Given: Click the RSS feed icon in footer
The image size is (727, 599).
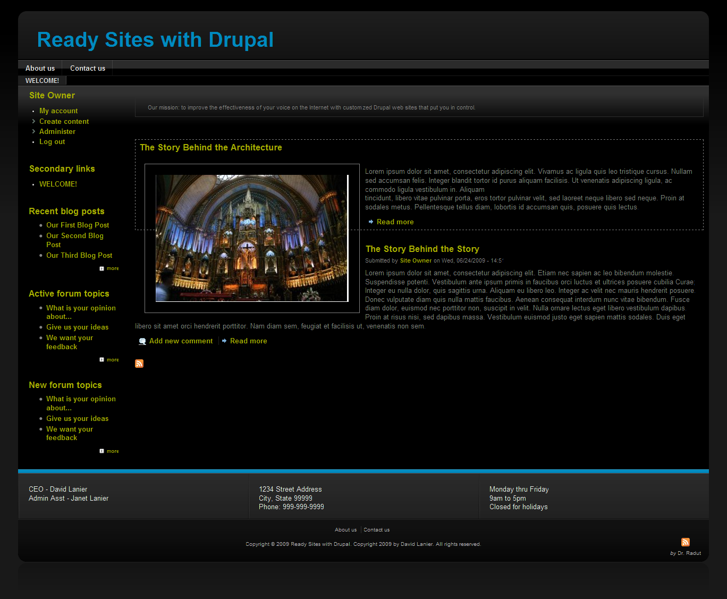Looking at the screenshot, I should [685, 542].
